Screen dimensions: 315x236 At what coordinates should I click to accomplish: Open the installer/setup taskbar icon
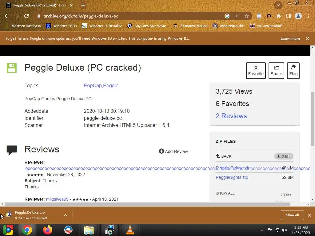[110, 230]
